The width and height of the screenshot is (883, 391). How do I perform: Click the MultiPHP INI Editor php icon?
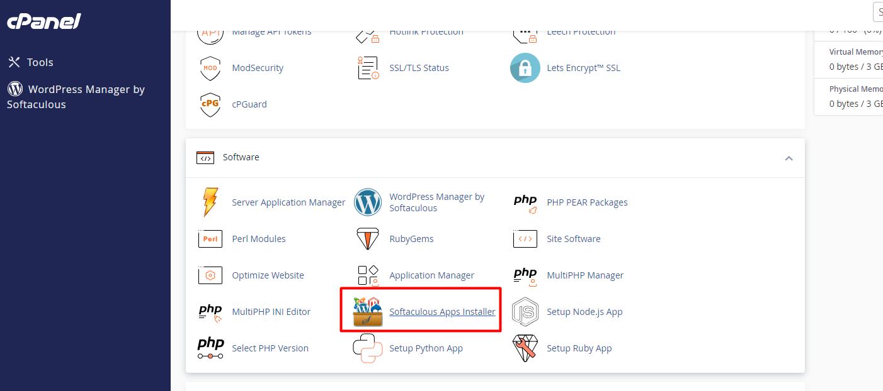(210, 312)
